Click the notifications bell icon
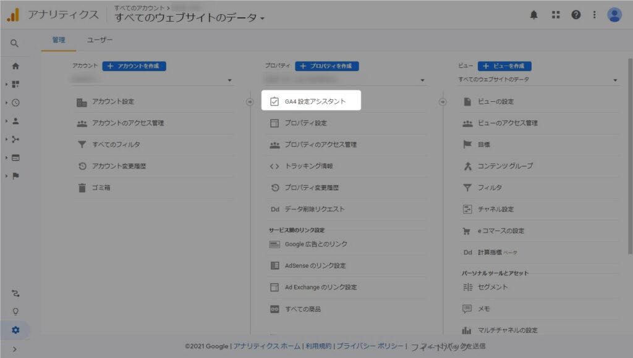This screenshot has width=633, height=358. (x=534, y=15)
